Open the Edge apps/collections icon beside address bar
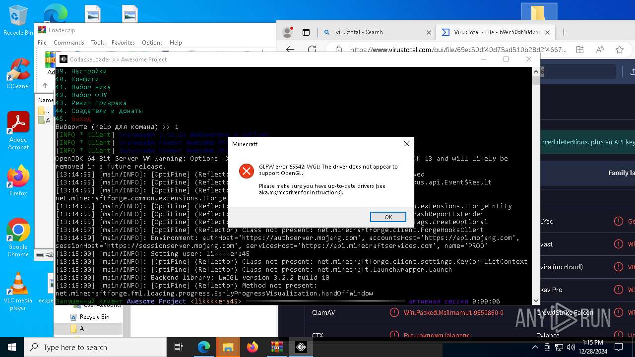This screenshot has height=357, width=635. (580, 50)
